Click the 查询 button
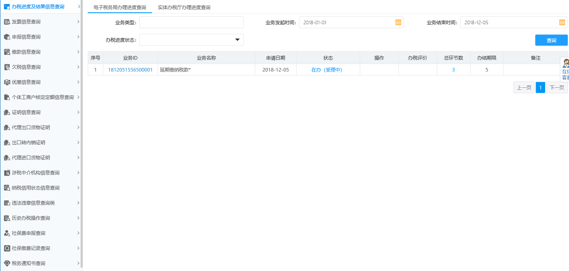 point(551,40)
